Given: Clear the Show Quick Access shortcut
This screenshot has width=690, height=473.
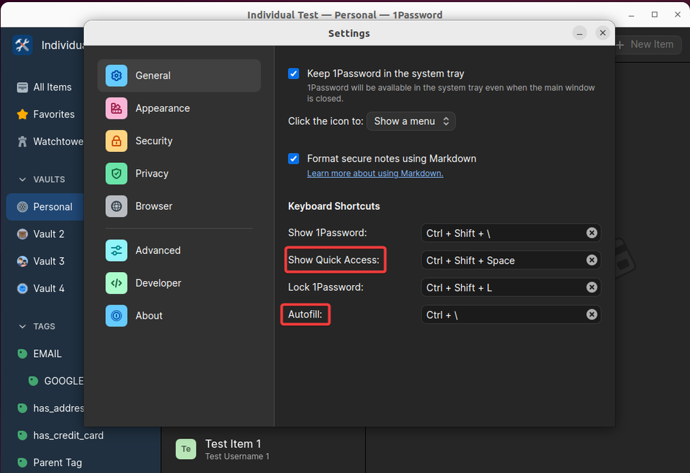Looking at the screenshot, I should point(592,260).
